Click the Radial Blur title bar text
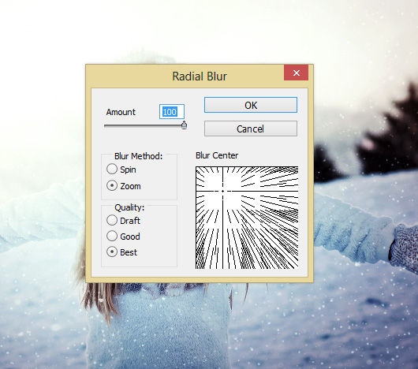Image resolution: width=418 pixels, height=369 pixels. point(200,76)
